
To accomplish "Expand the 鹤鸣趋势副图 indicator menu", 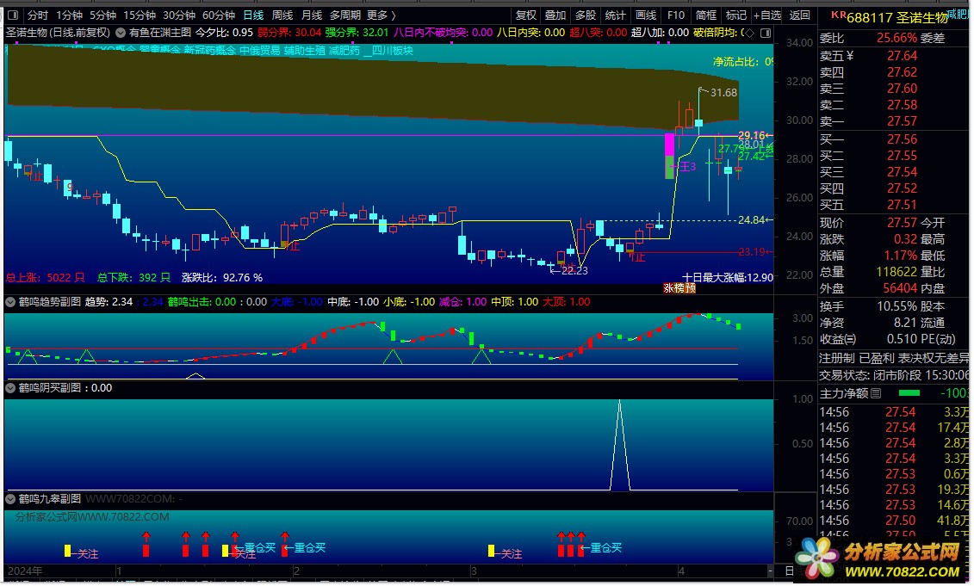I will click(x=10, y=302).
